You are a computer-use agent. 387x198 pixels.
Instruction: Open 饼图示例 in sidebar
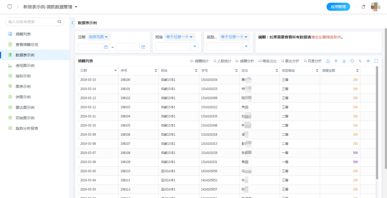pyautogui.click(x=35, y=97)
